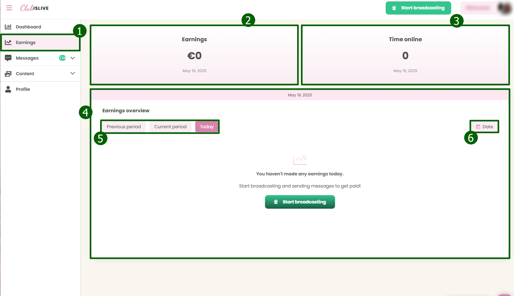Click the Profile person icon
Viewport: 514px width, 296px height.
pos(8,89)
